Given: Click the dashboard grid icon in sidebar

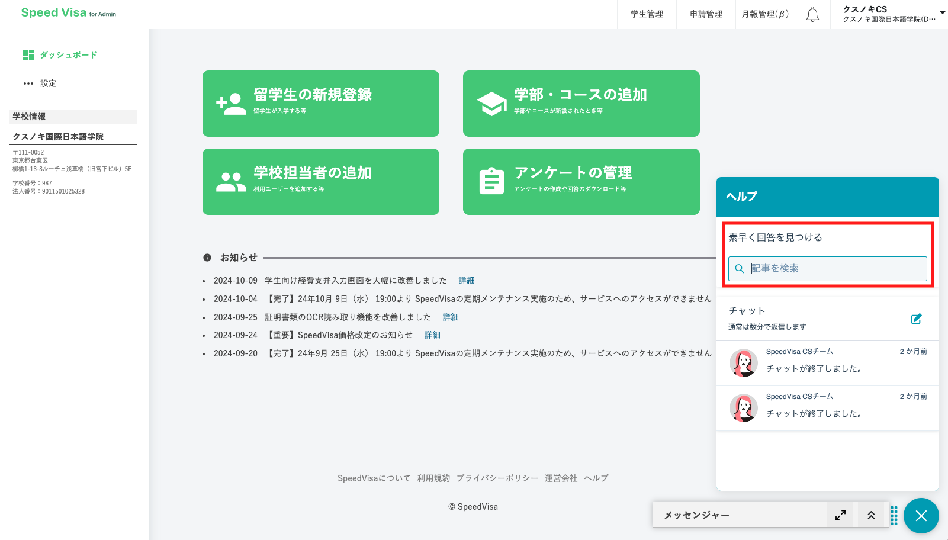Looking at the screenshot, I should click(x=28, y=55).
